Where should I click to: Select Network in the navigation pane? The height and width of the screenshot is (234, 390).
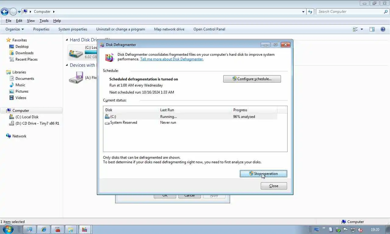click(19, 136)
